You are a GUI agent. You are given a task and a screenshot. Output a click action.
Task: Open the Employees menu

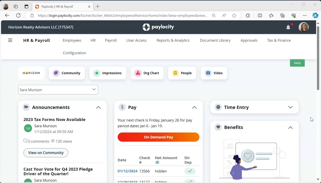pyautogui.click(x=72, y=40)
